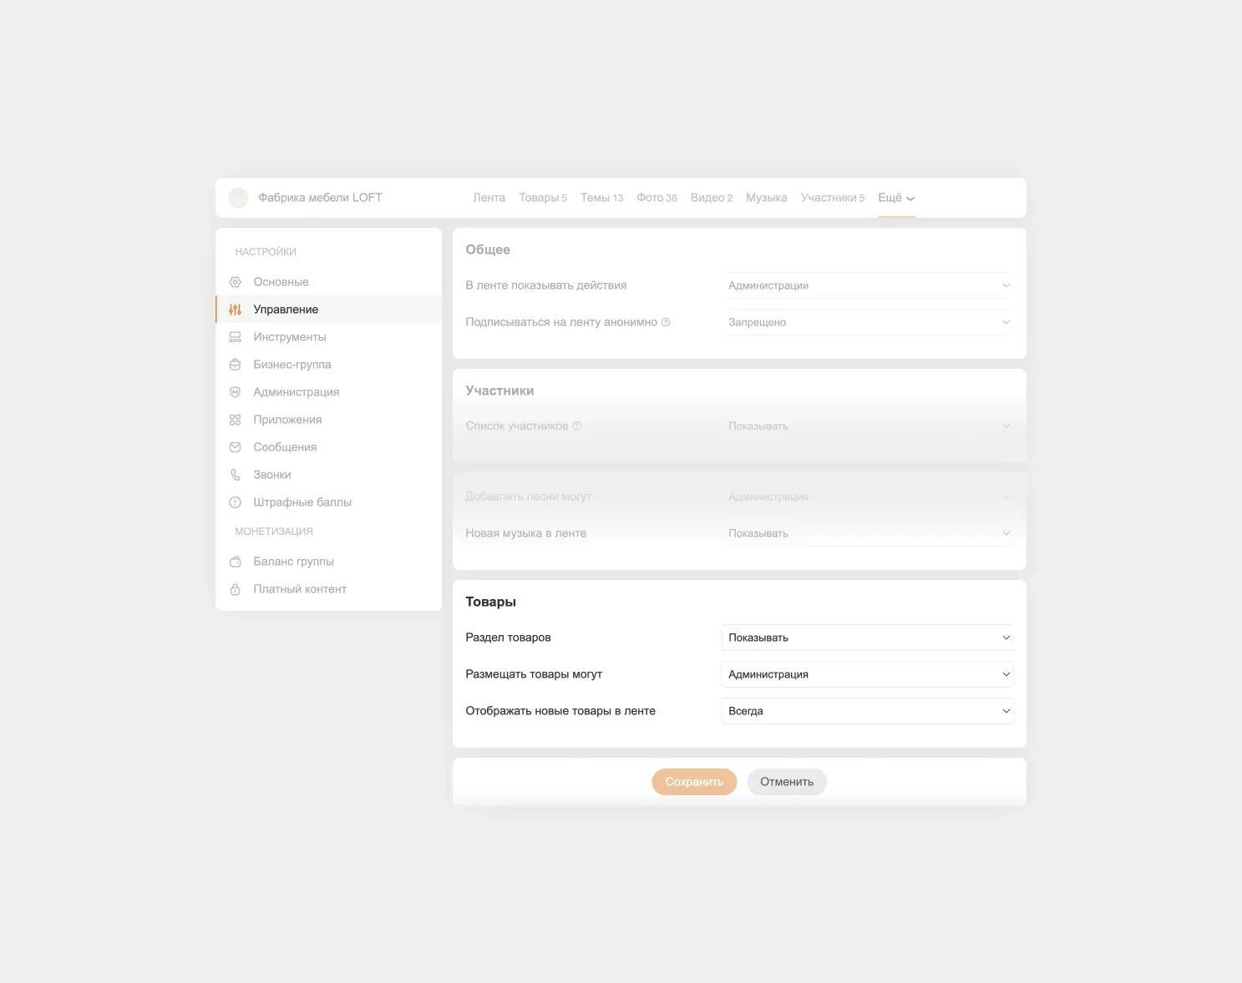Click the Инструменты sidebar icon
This screenshot has width=1242, height=983.
(236, 337)
